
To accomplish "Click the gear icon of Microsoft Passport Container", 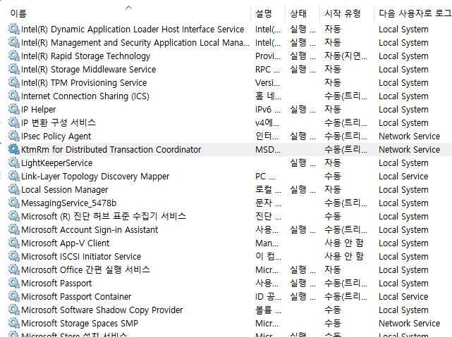I will pyautogui.click(x=14, y=296).
